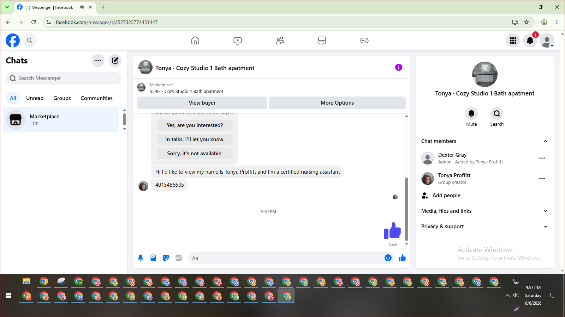The image size is (565, 317).
Task: Click the listing thumbnail in details panel
Action: pos(485,74)
